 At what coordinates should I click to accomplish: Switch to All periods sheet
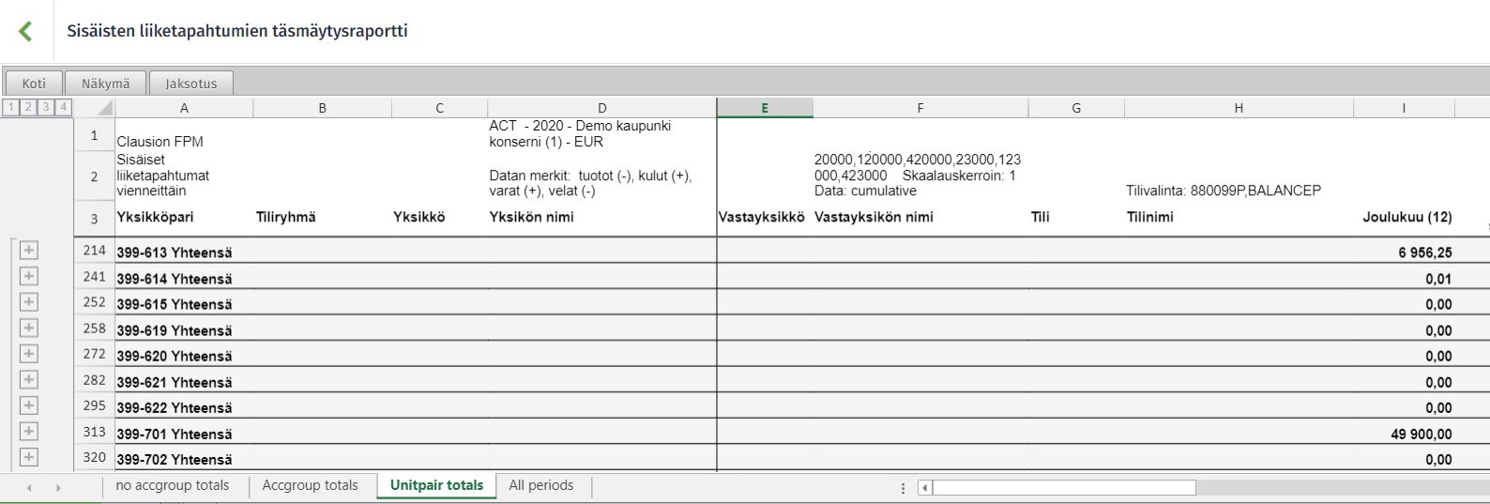(541, 485)
